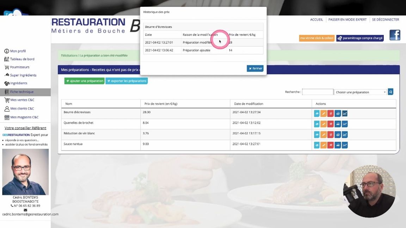
Task: Click 'ajouter une préparation' button
Action: pos(85,81)
